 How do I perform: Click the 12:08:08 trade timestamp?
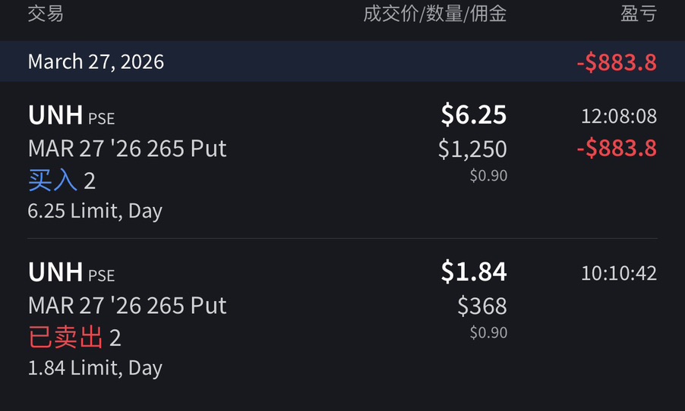[x=619, y=116]
